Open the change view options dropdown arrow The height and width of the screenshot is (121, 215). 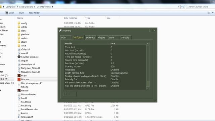(213, 13)
